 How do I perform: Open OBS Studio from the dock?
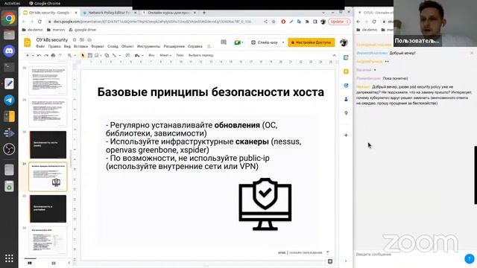9,149
